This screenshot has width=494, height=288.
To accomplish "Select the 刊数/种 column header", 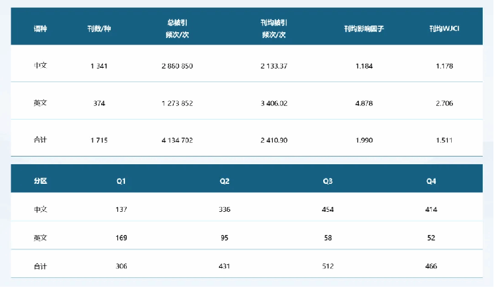I will (99, 29).
